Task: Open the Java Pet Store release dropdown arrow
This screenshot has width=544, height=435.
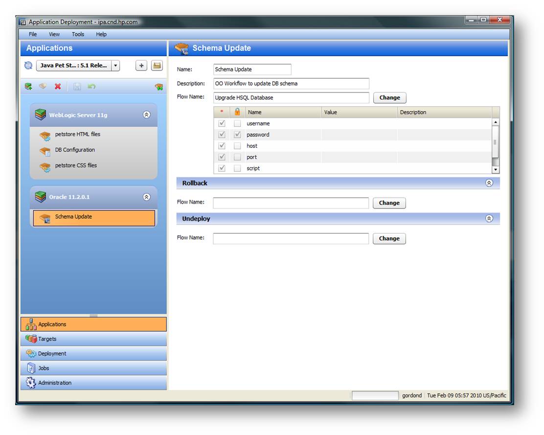Action: 115,66
